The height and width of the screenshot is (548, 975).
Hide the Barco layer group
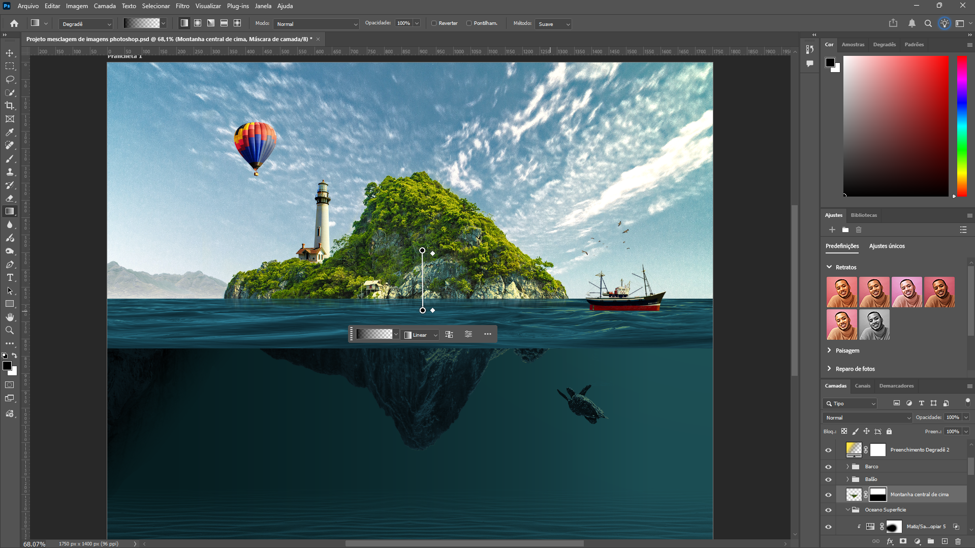[828, 467]
